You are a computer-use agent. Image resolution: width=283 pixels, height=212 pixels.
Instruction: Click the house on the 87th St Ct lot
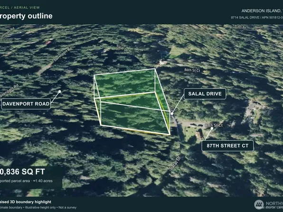point(199,134)
